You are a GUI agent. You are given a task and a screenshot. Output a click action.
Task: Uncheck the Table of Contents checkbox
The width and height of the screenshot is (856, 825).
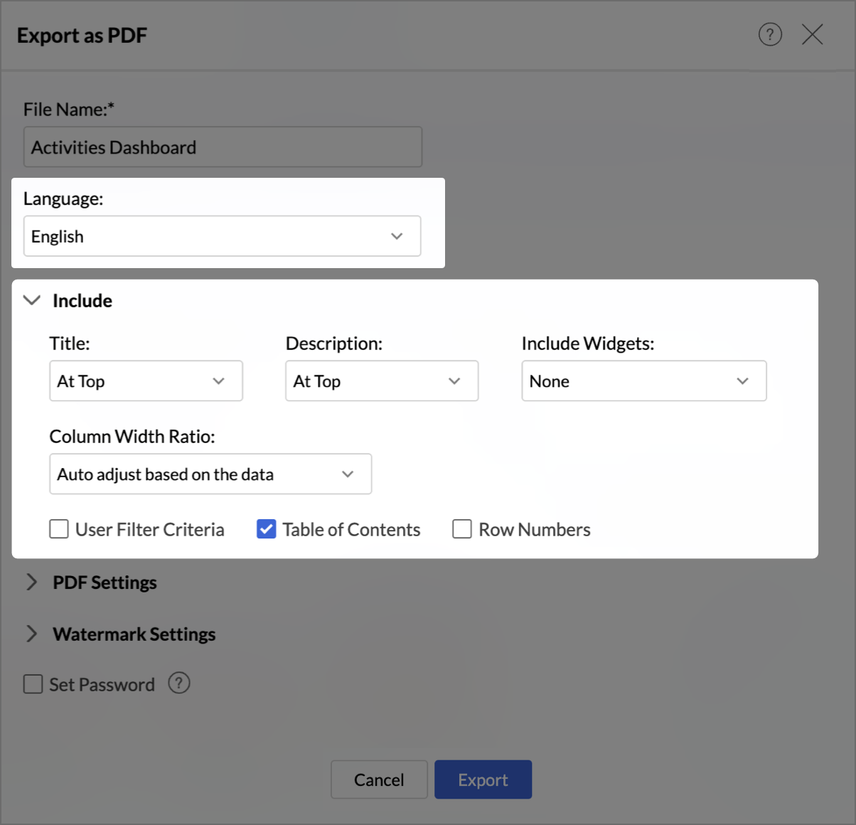[x=267, y=529]
